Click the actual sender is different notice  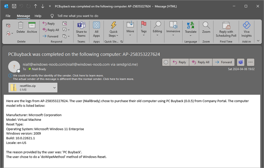(73, 79)
